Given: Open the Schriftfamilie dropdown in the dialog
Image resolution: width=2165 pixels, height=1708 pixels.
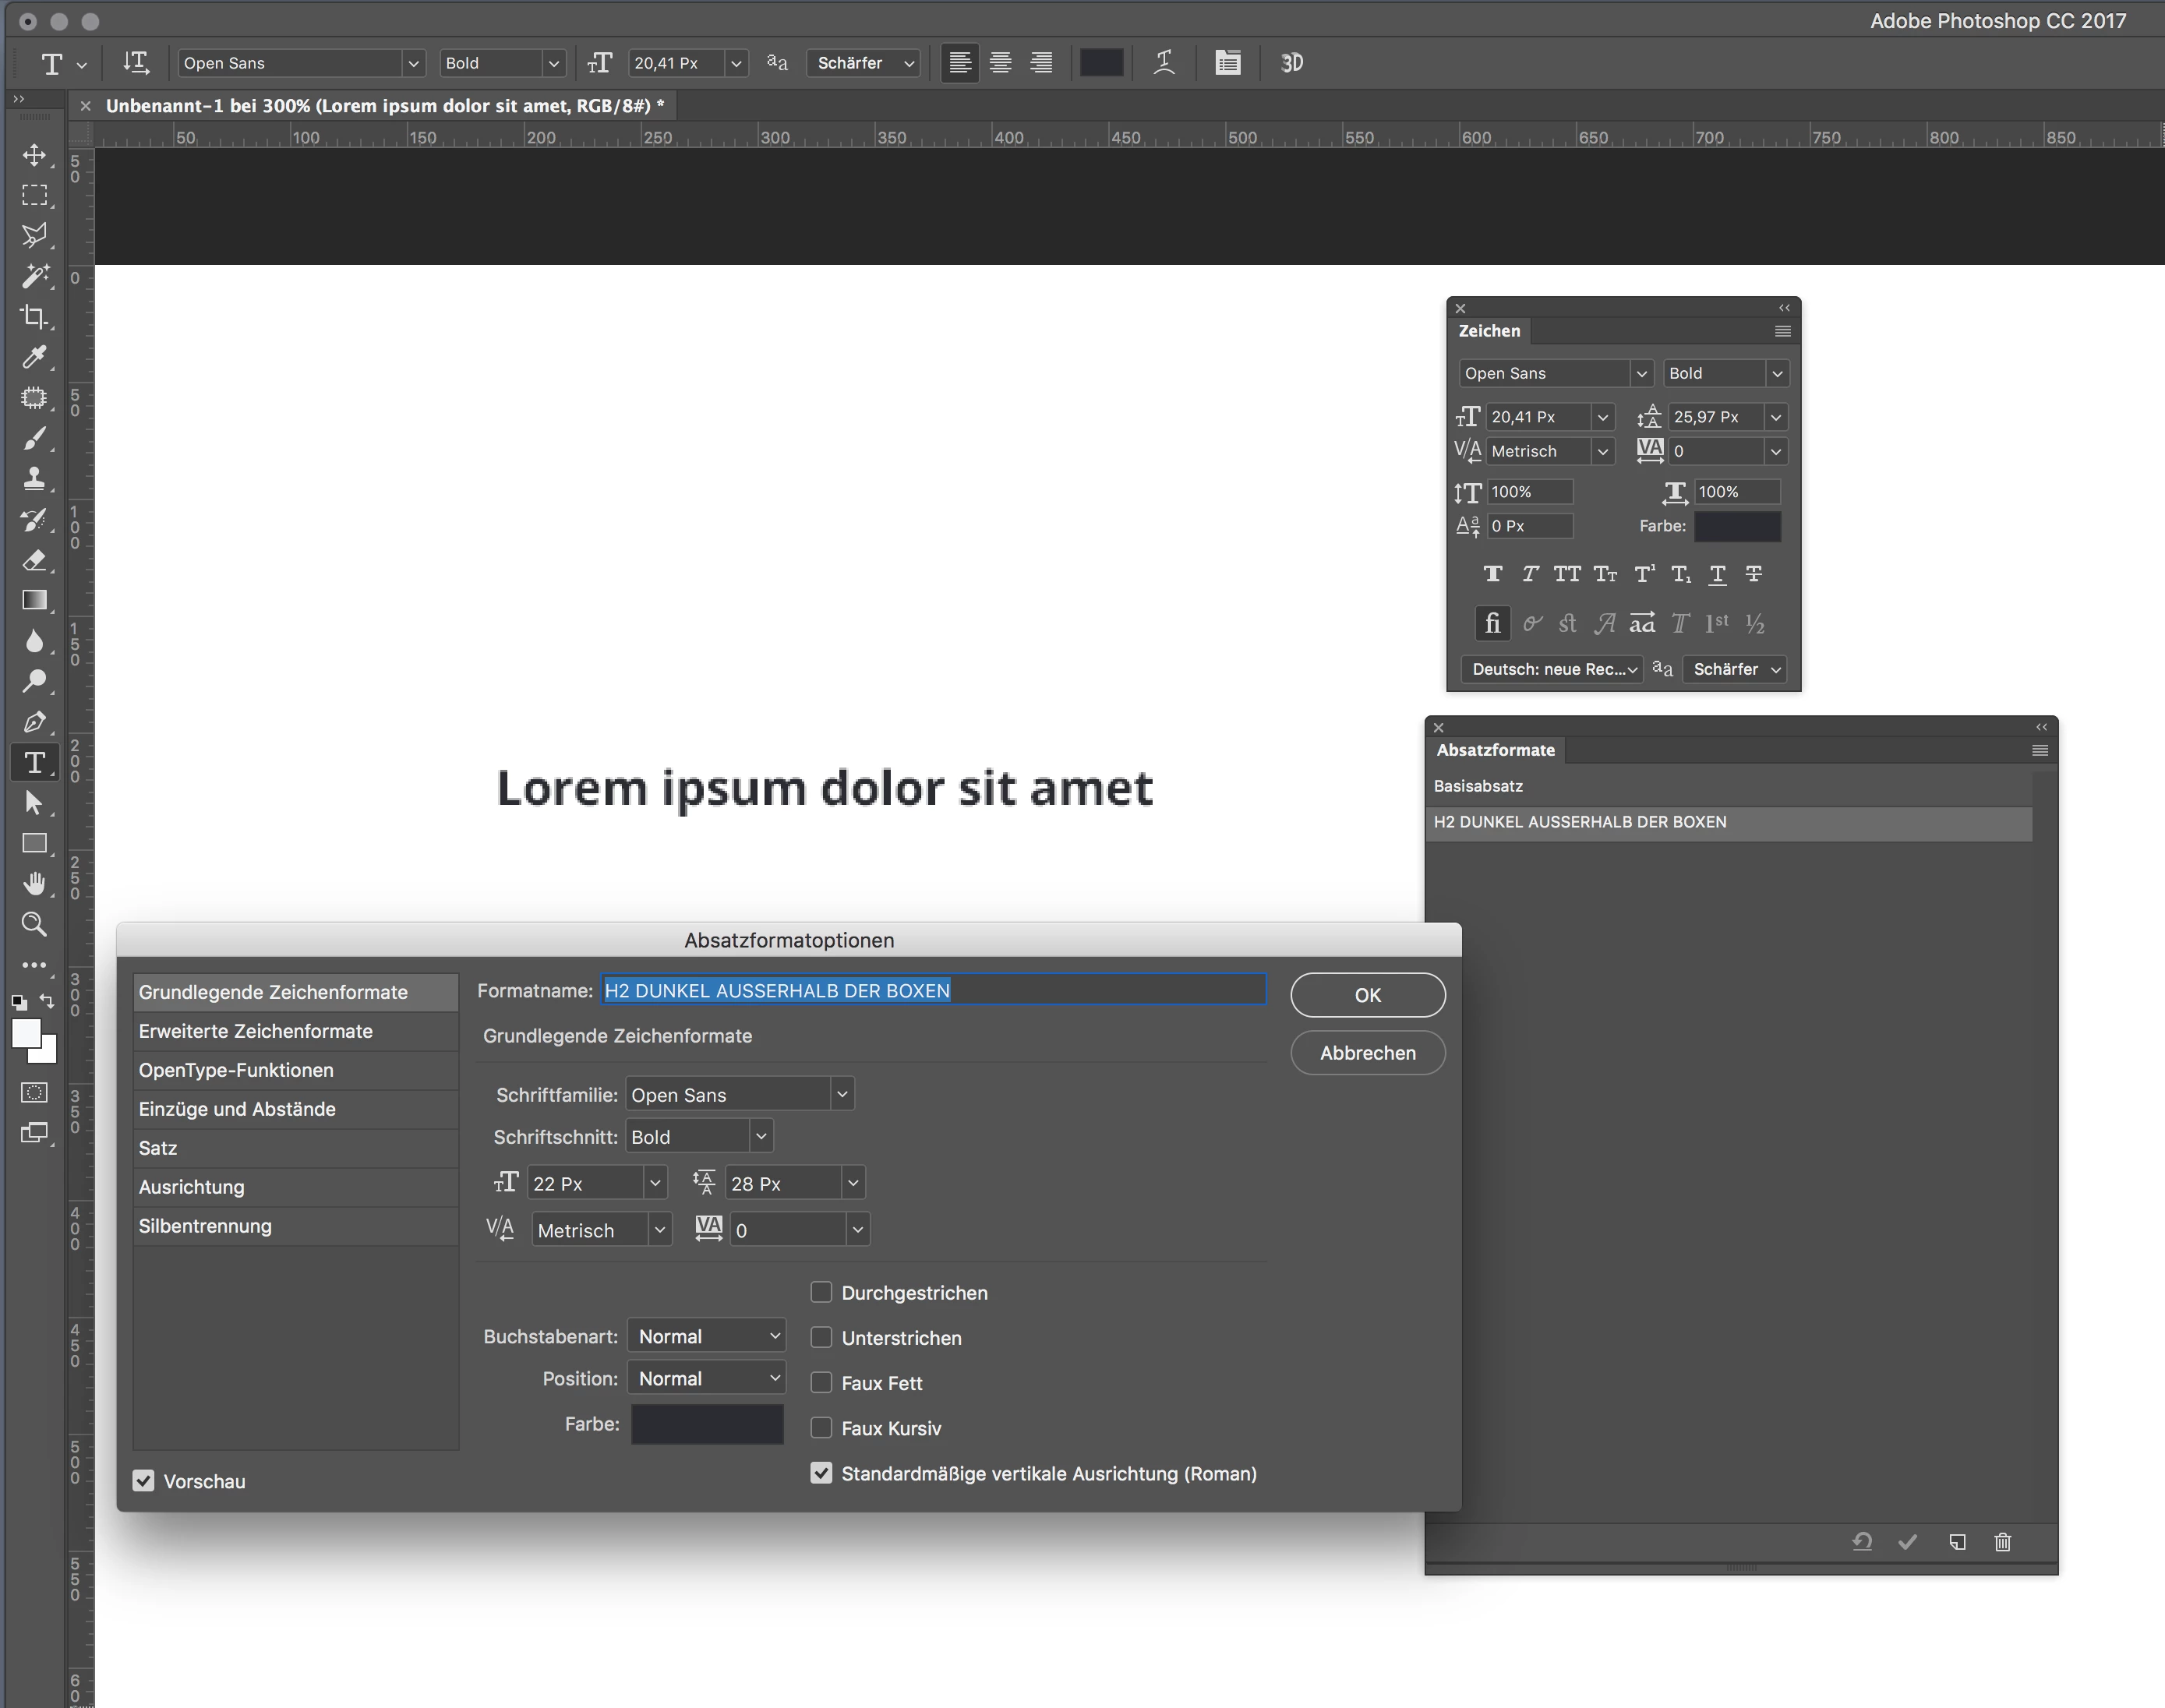Looking at the screenshot, I should pyautogui.click(x=841, y=1094).
